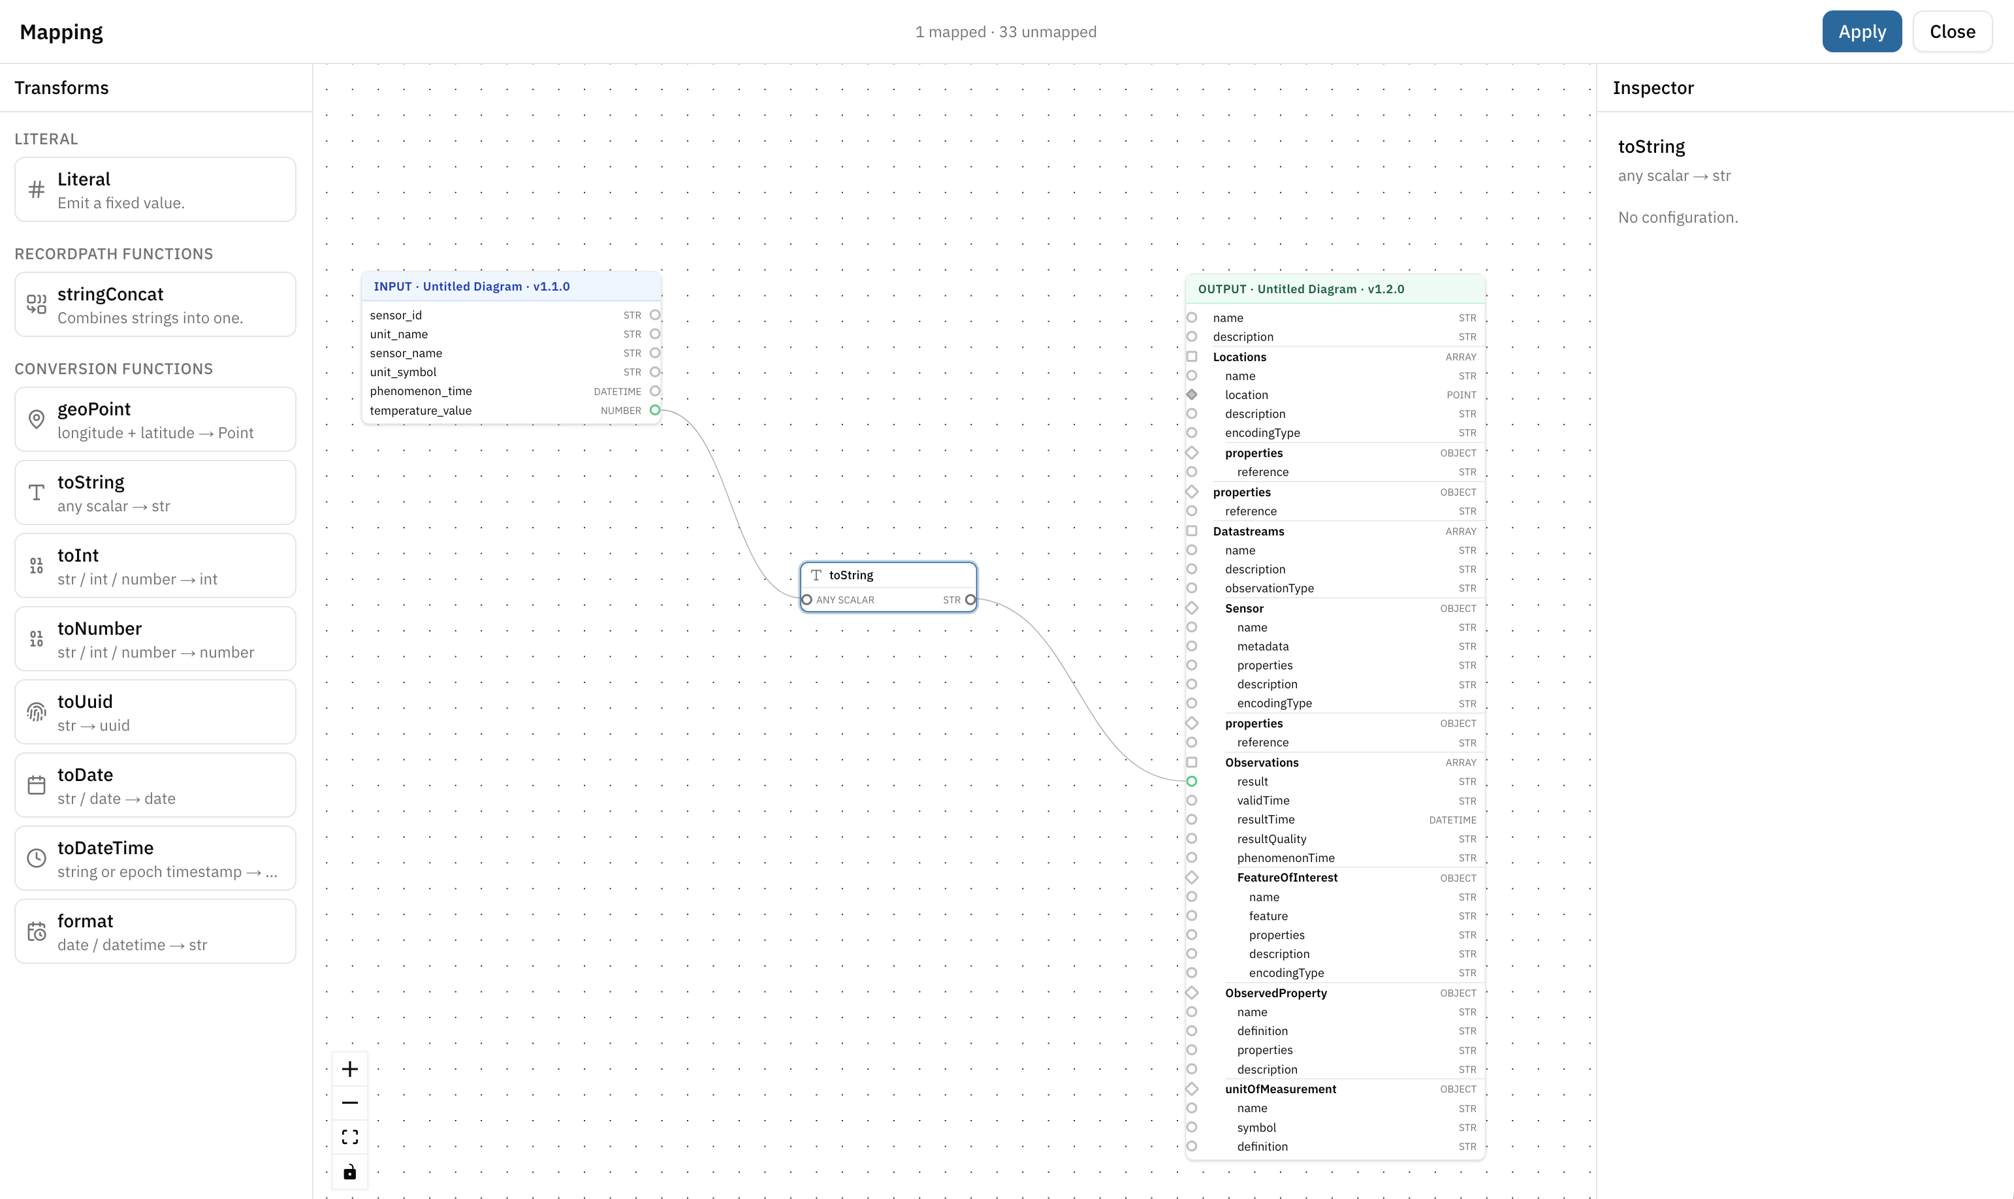Viewport: 2014px width, 1199px height.
Task: Click the Sensor object diamond handle
Action: [x=1192, y=607]
